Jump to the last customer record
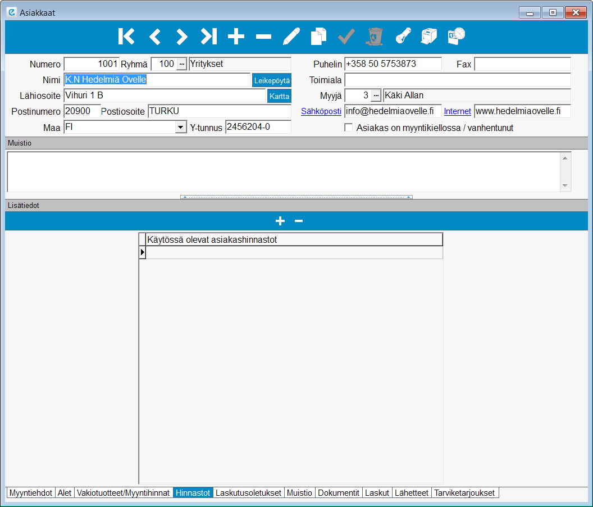This screenshot has width=593, height=507. click(x=209, y=37)
